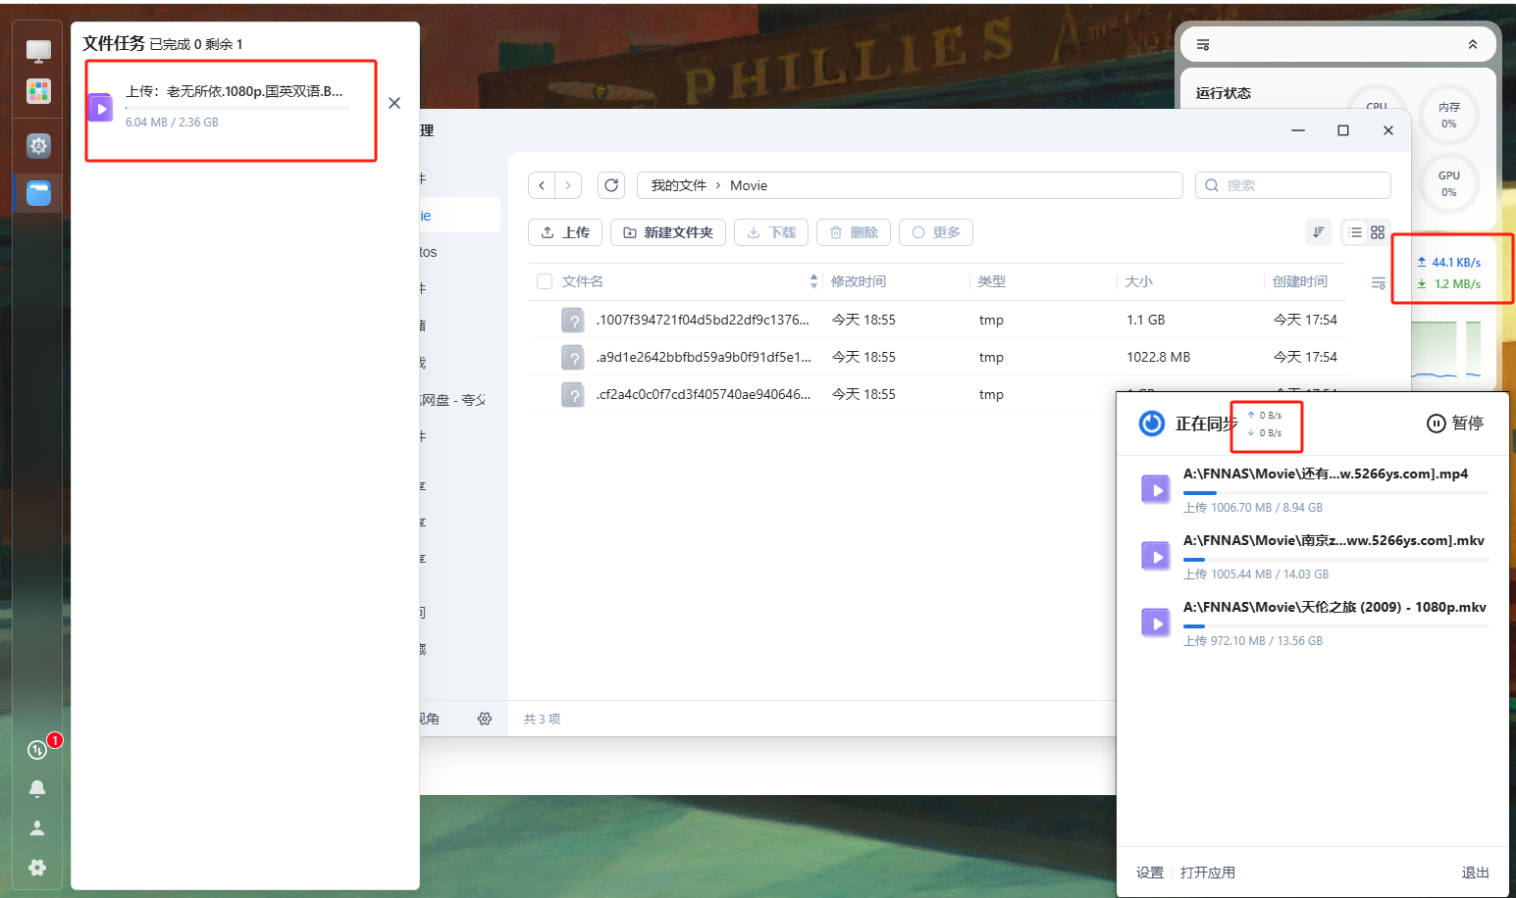Click the file icon for .a9d1e2642bbfbd59a9b0f91df5e1

click(573, 357)
